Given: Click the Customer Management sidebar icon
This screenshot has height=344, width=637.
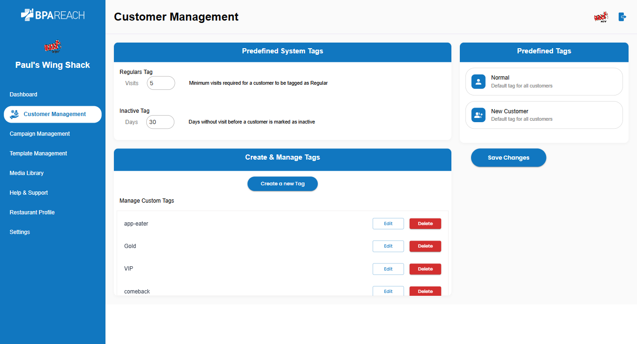Looking at the screenshot, I should coord(15,114).
